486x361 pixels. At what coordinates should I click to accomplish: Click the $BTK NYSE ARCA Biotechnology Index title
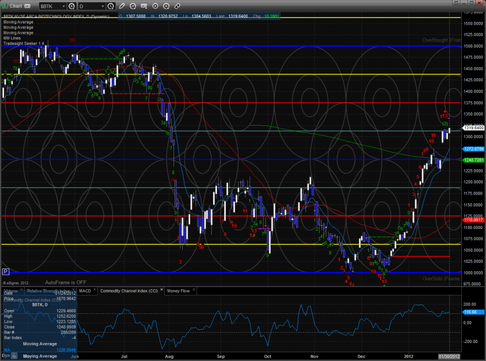56,16
